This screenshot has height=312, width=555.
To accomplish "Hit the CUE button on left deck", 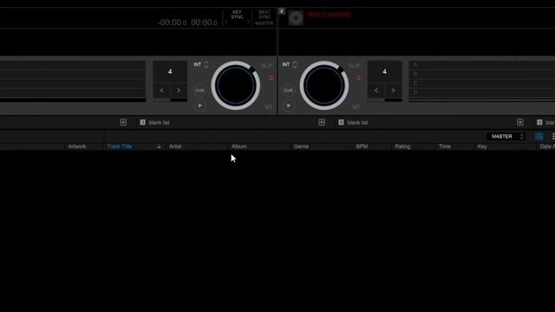I will tap(199, 90).
